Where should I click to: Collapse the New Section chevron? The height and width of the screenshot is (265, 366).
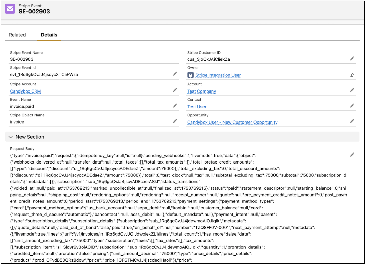point(11,137)
